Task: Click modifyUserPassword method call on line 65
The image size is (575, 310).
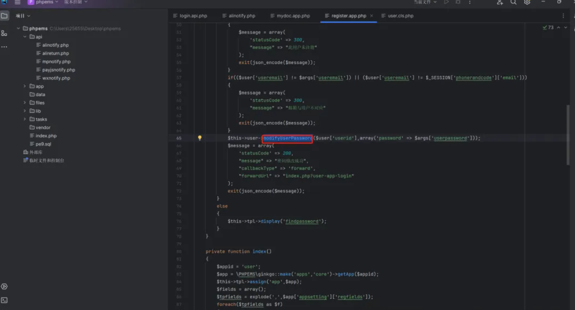Action: [287, 138]
